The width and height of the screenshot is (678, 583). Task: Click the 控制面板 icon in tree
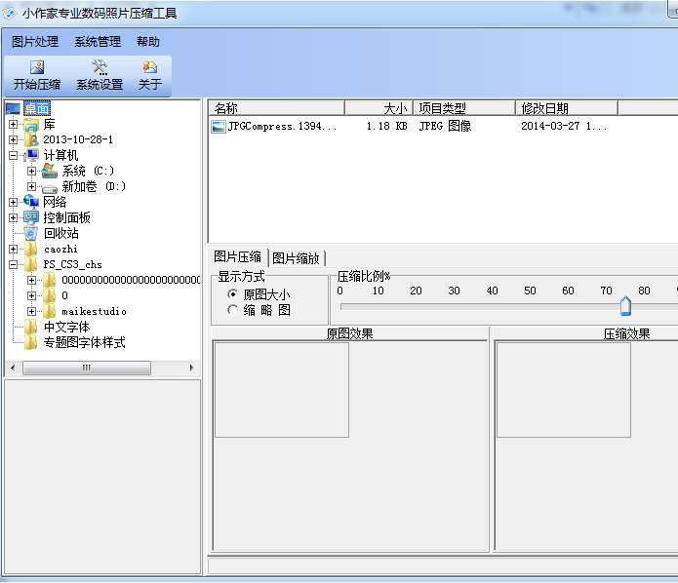pyautogui.click(x=32, y=217)
